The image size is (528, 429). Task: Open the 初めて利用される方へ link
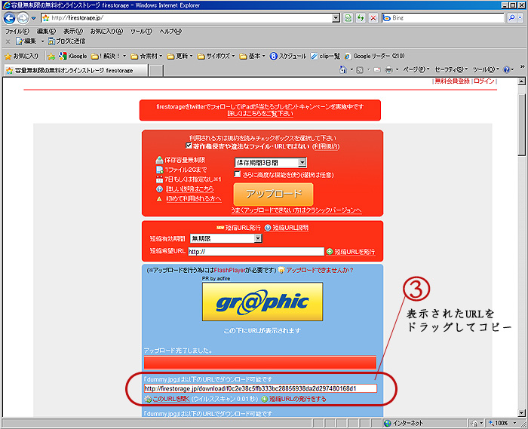(x=194, y=198)
